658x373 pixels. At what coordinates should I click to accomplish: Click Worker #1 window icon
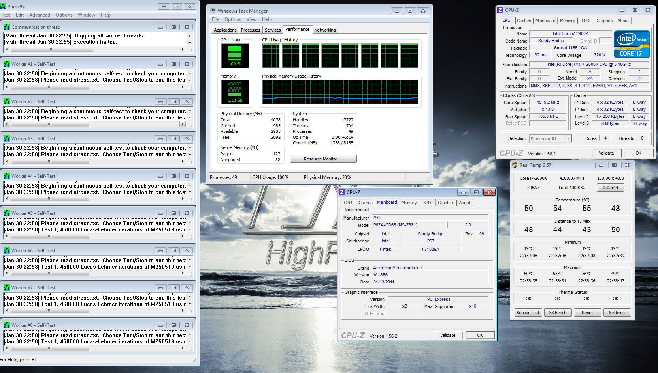(x=7, y=64)
